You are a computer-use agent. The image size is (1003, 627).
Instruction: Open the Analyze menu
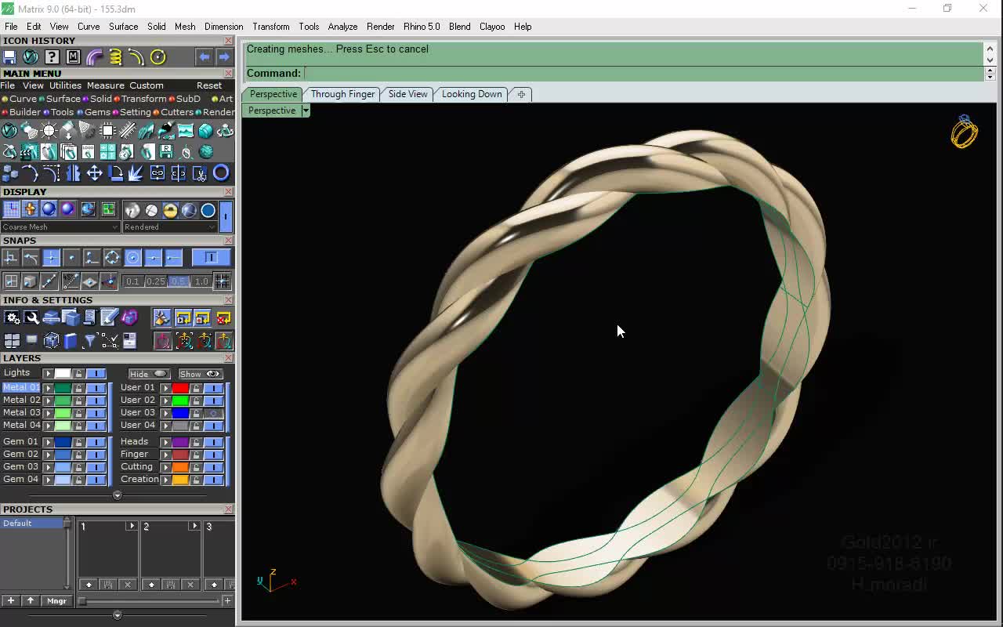(x=342, y=27)
